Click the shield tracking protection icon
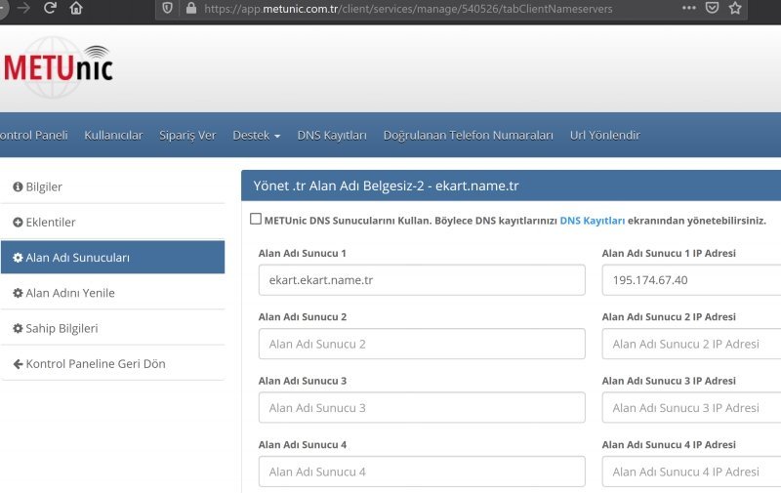Image resolution: width=781 pixels, height=493 pixels. [167, 8]
